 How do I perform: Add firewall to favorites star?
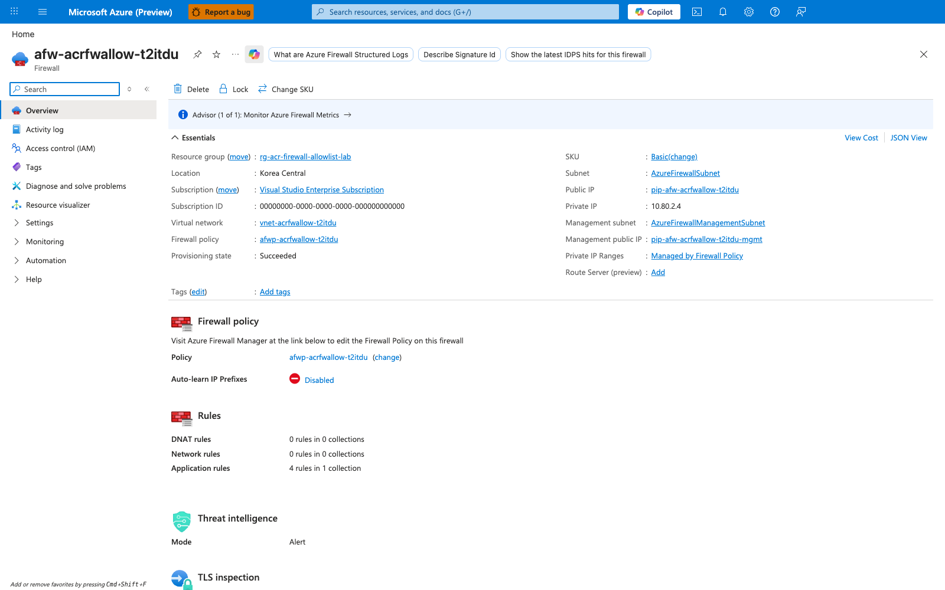(216, 54)
